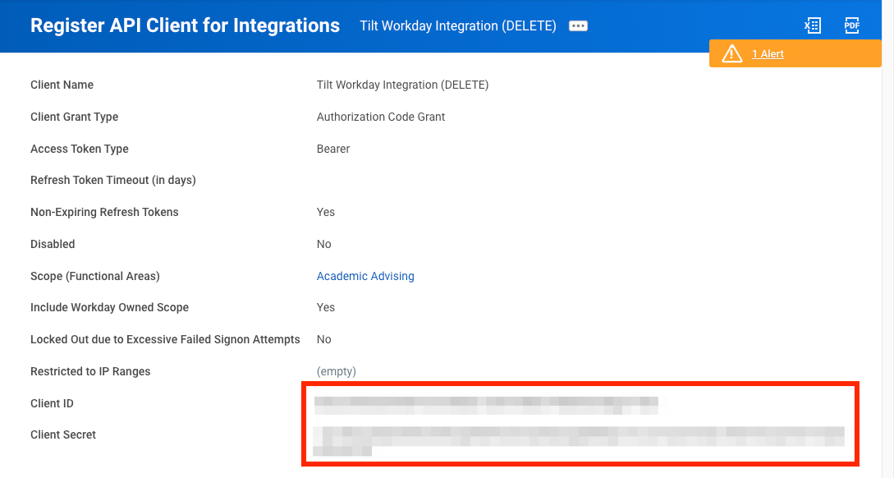The width and height of the screenshot is (894, 478).
Task: Click the blurred Client Secret value
Action: point(578,441)
